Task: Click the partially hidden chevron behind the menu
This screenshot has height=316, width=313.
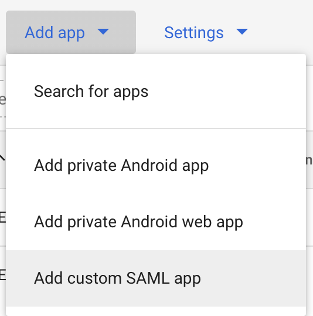Action: click(2, 157)
